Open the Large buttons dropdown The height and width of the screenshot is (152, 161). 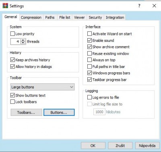coord(43,87)
